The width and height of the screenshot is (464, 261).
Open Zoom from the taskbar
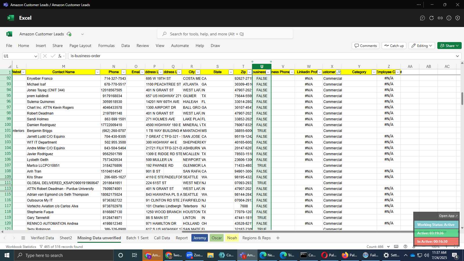(194, 255)
